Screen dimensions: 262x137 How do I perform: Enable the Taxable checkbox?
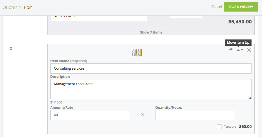pyautogui.click(x=219, y=127)
